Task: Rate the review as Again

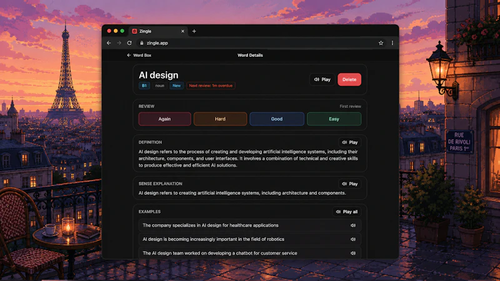Action: point(164,119)
